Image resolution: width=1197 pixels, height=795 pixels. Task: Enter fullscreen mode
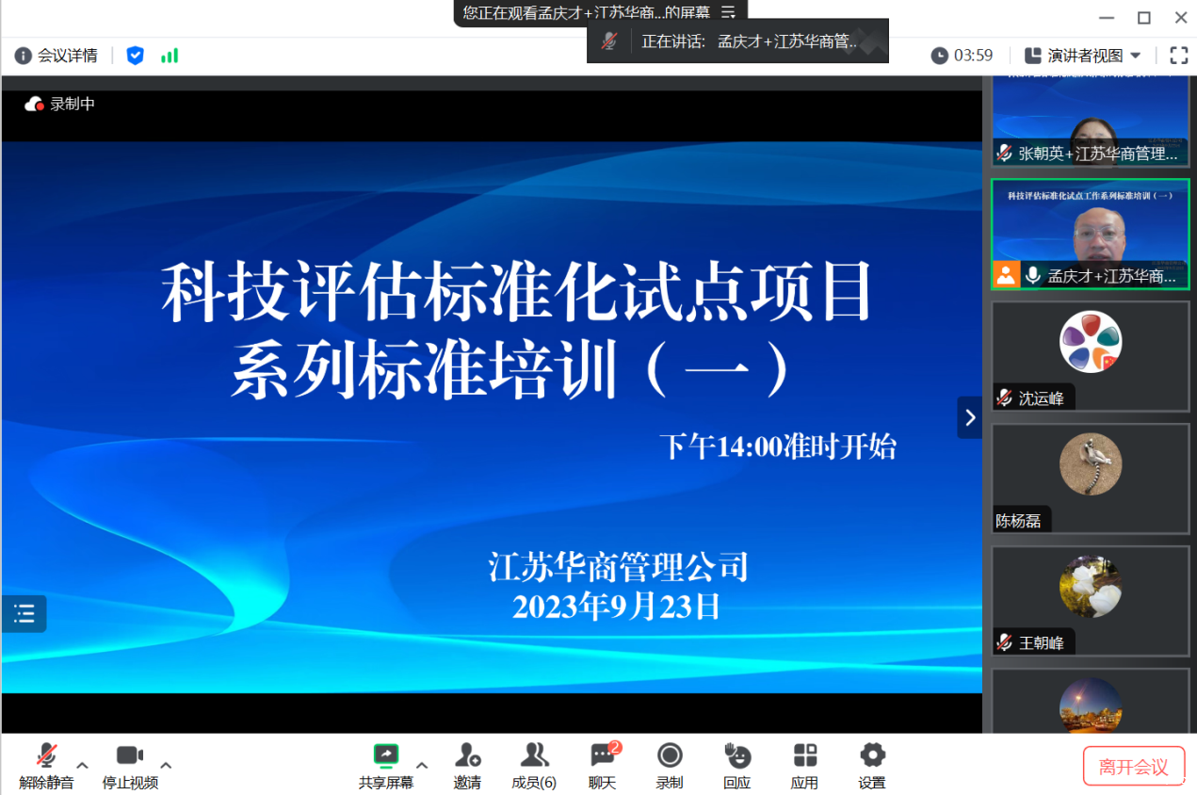[1178, 55]
